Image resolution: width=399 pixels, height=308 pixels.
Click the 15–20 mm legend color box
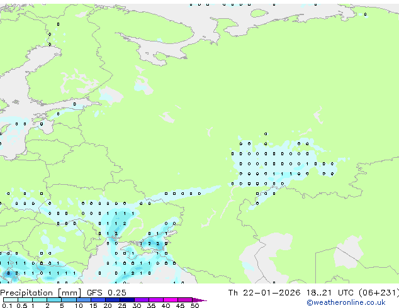98,300
